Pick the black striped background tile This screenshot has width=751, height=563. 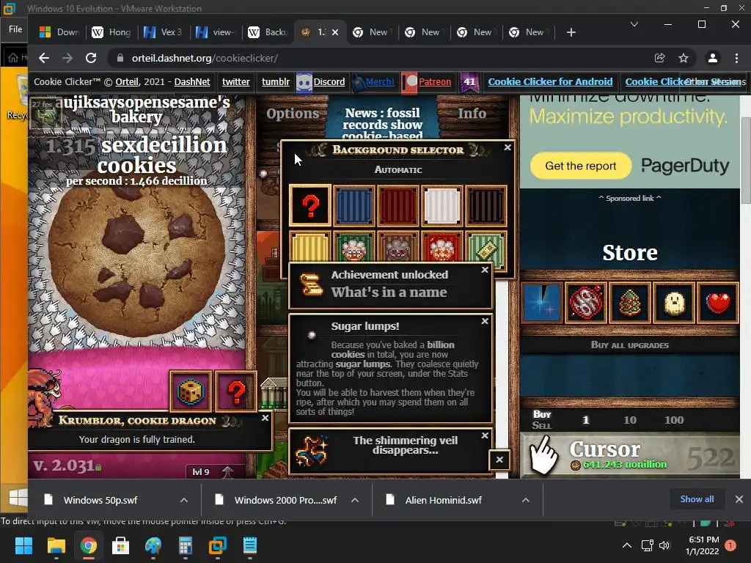pos(486,206)
